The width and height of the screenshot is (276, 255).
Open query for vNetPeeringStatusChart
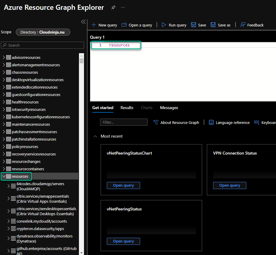(x=123, y=185)
